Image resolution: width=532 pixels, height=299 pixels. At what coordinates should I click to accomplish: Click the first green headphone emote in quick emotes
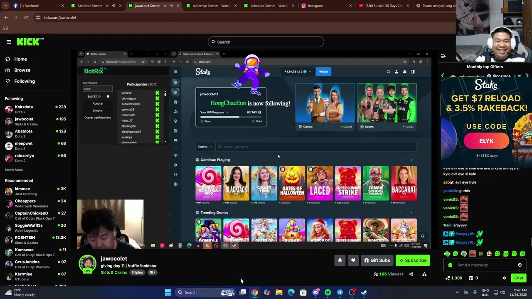pyautogui.click(x=447, y=254)
